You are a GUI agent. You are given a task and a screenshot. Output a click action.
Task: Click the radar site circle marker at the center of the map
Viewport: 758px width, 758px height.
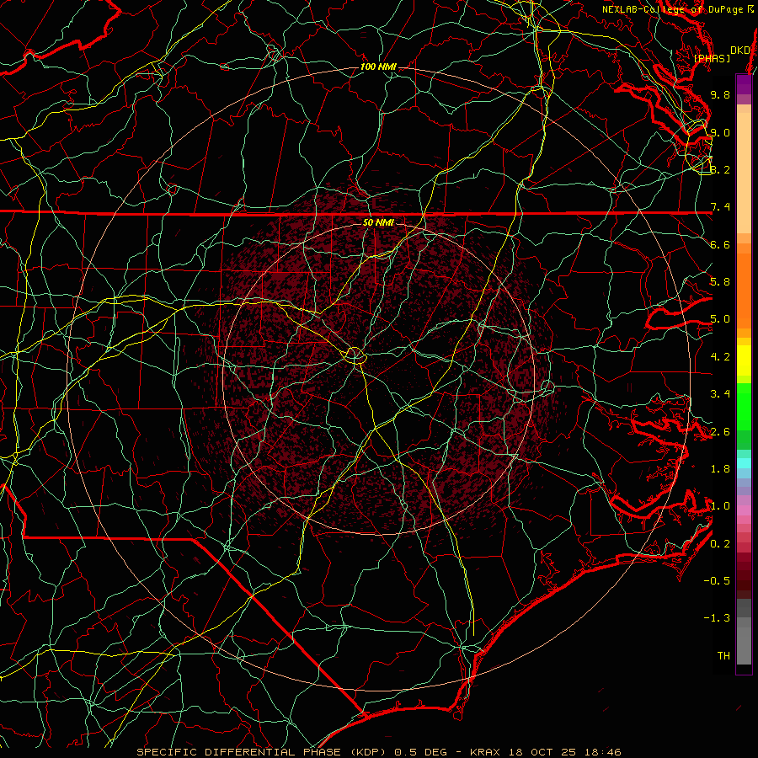(355, 355)
